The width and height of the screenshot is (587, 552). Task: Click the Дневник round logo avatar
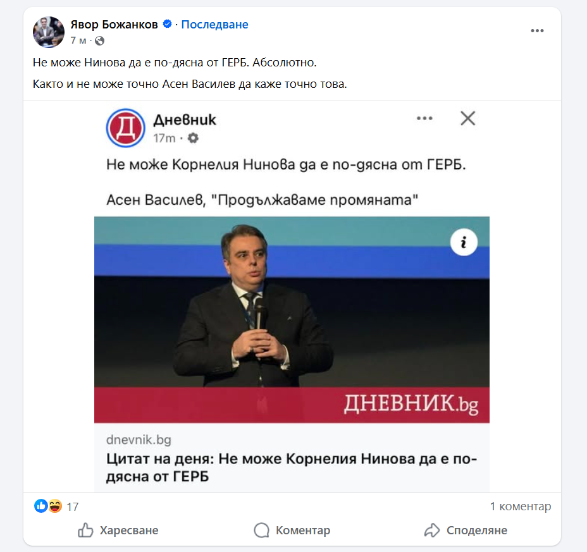point(127,128)
